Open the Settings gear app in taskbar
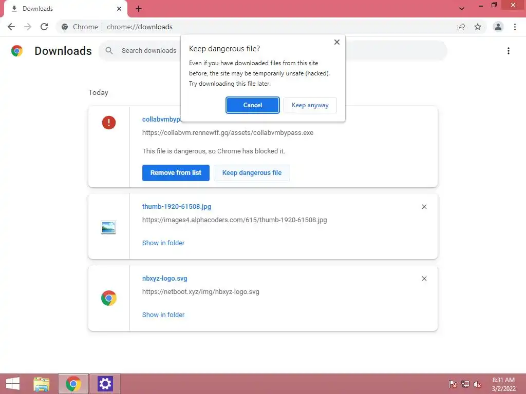This screenshot has height=394, width=526. pyautogui.click(x=105, y=384)
